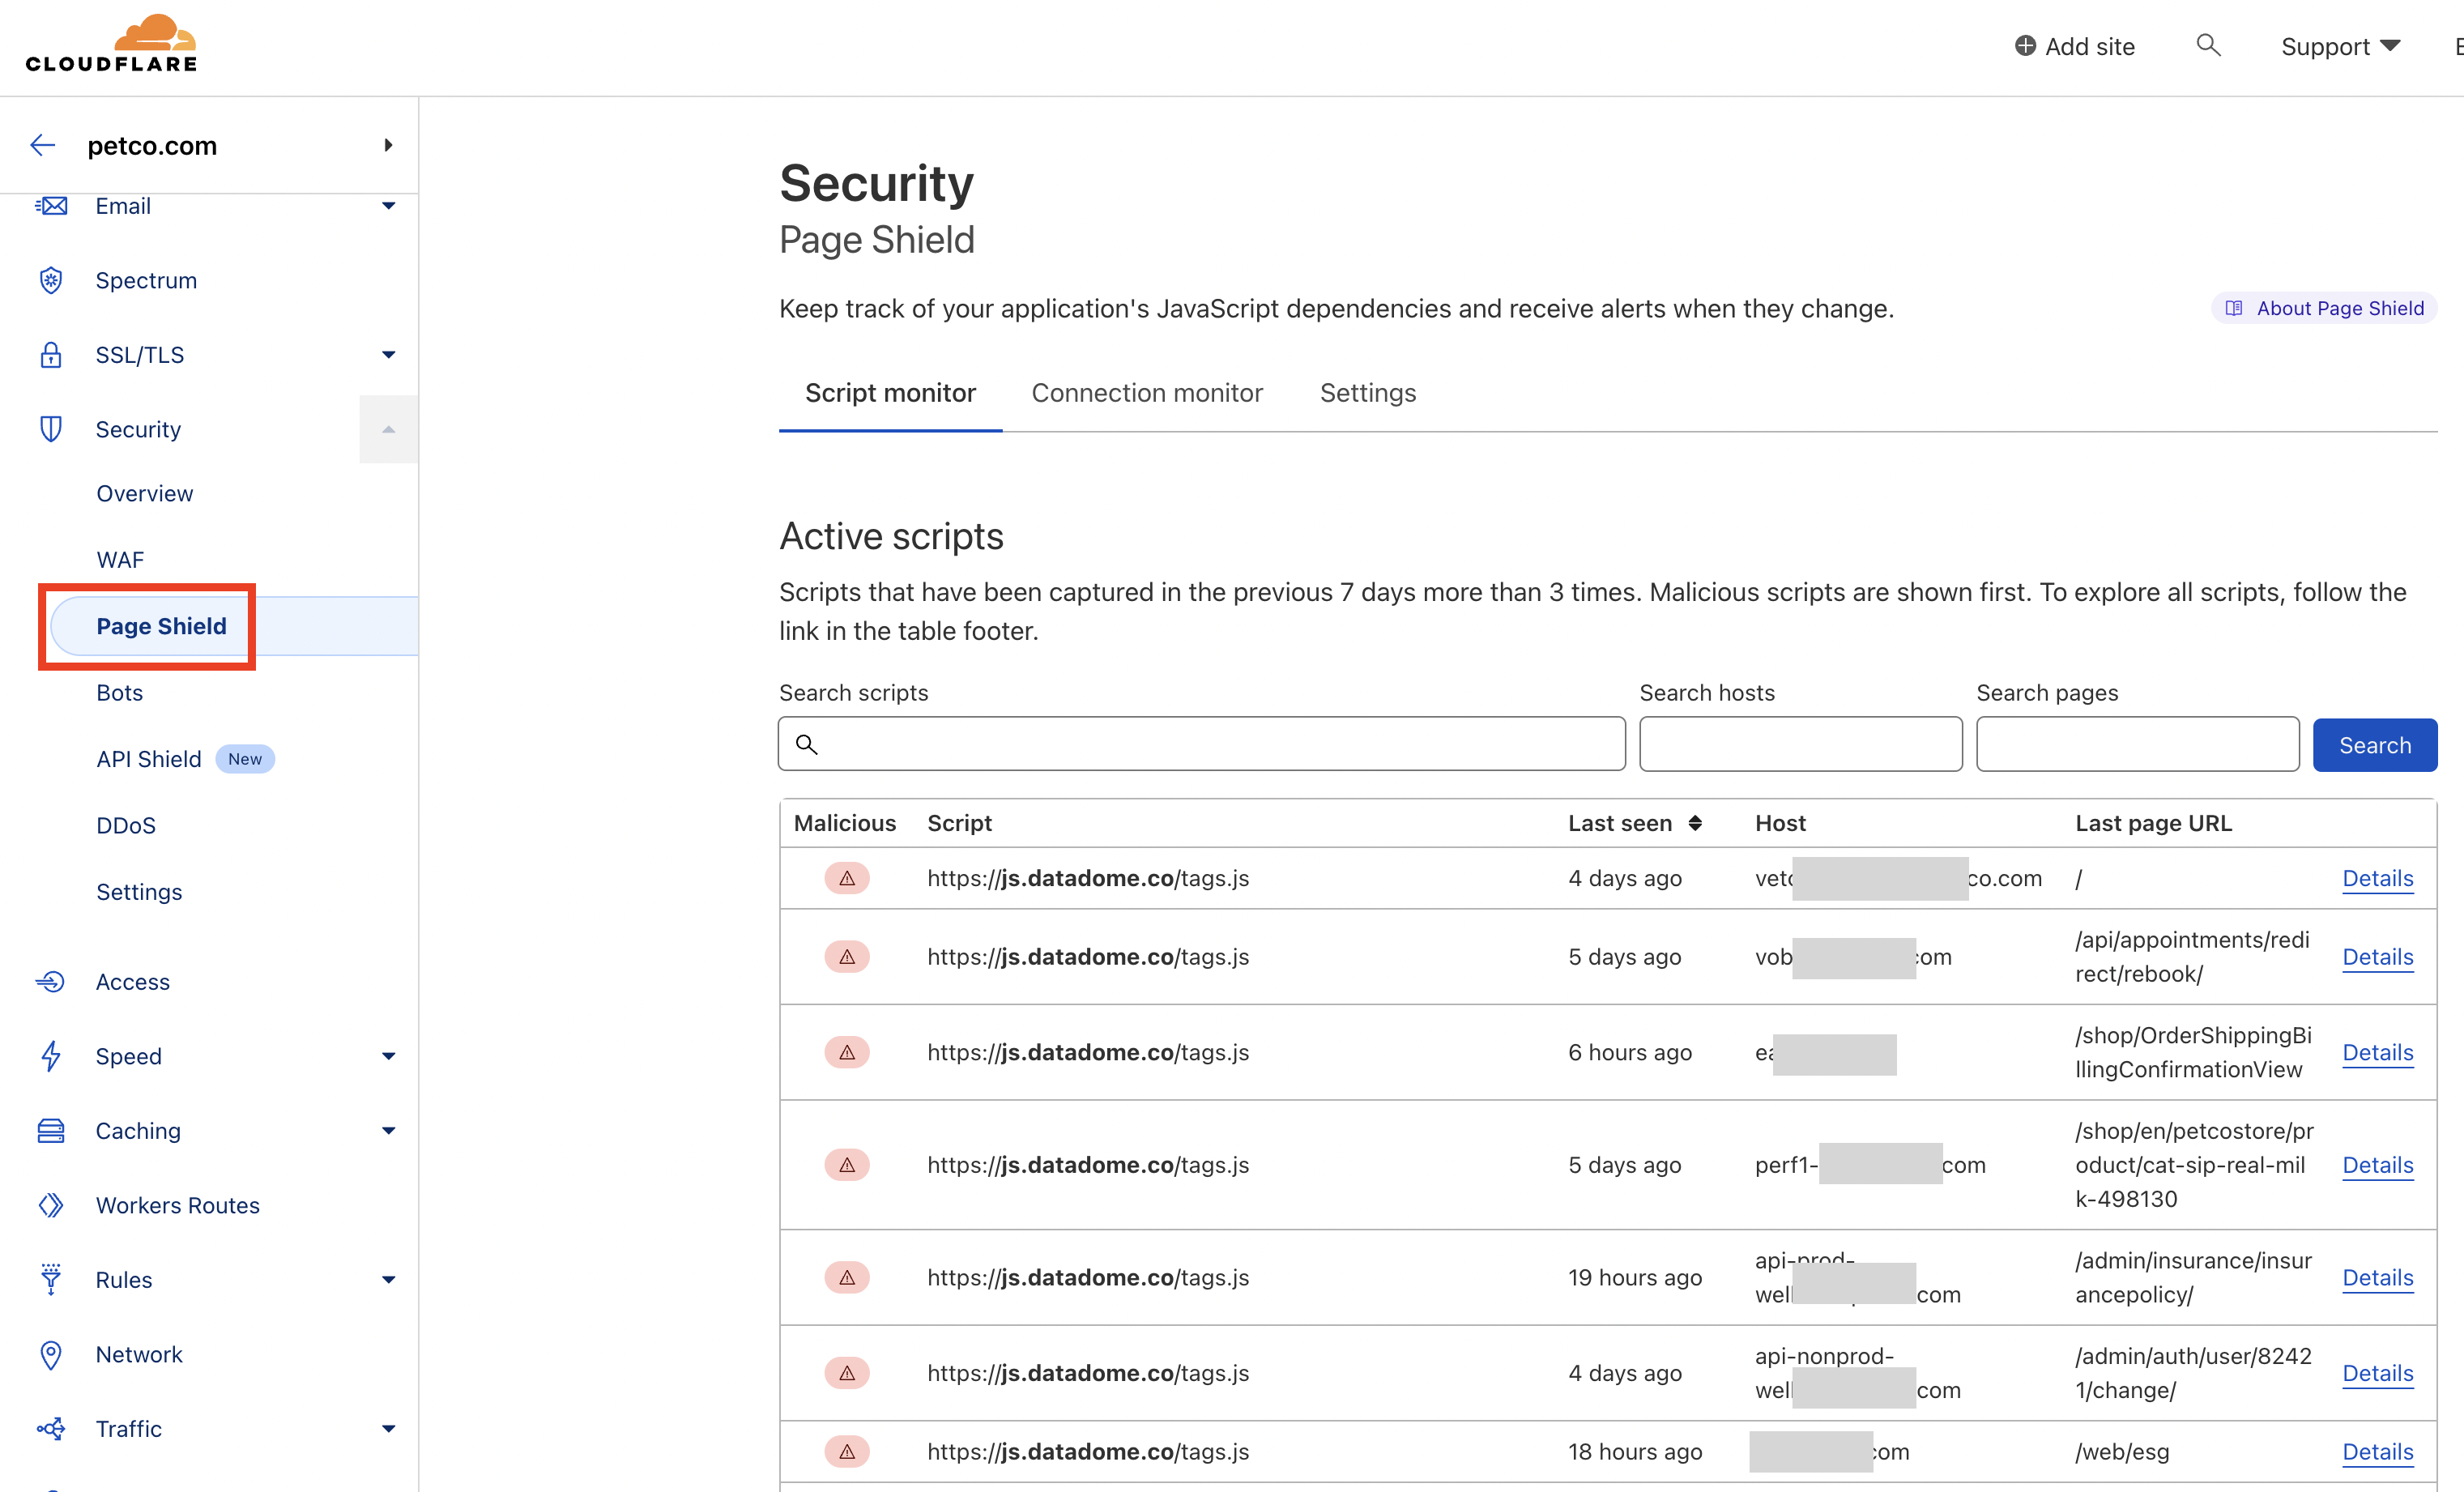Click the Network location pin icon

(x=51, y=1354)
